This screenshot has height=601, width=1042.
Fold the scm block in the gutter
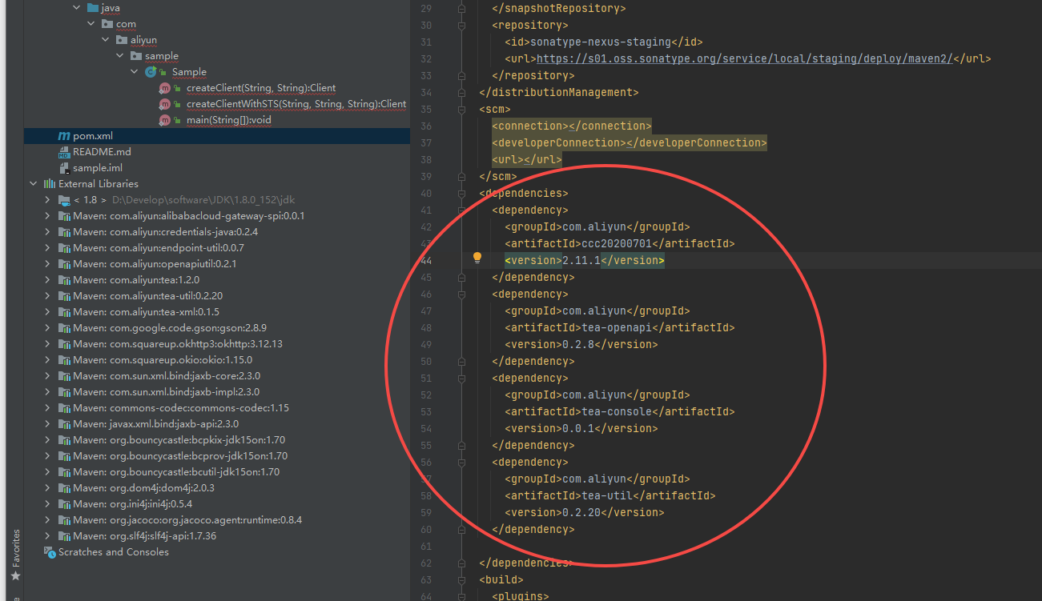pyautogui.click(x=461, y=109)
